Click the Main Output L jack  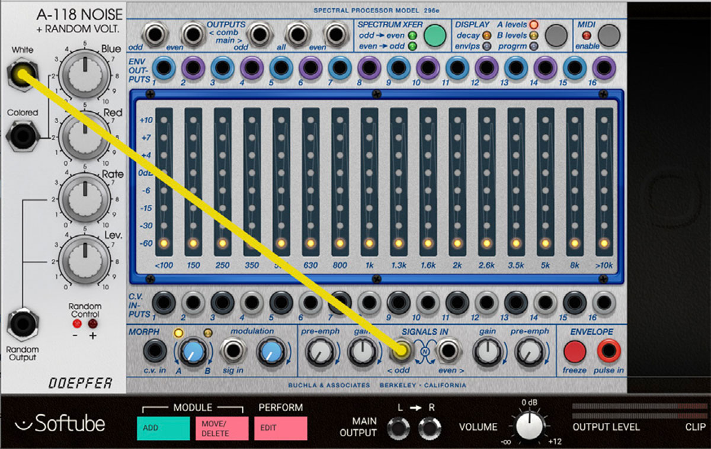(x=398, y=428)
